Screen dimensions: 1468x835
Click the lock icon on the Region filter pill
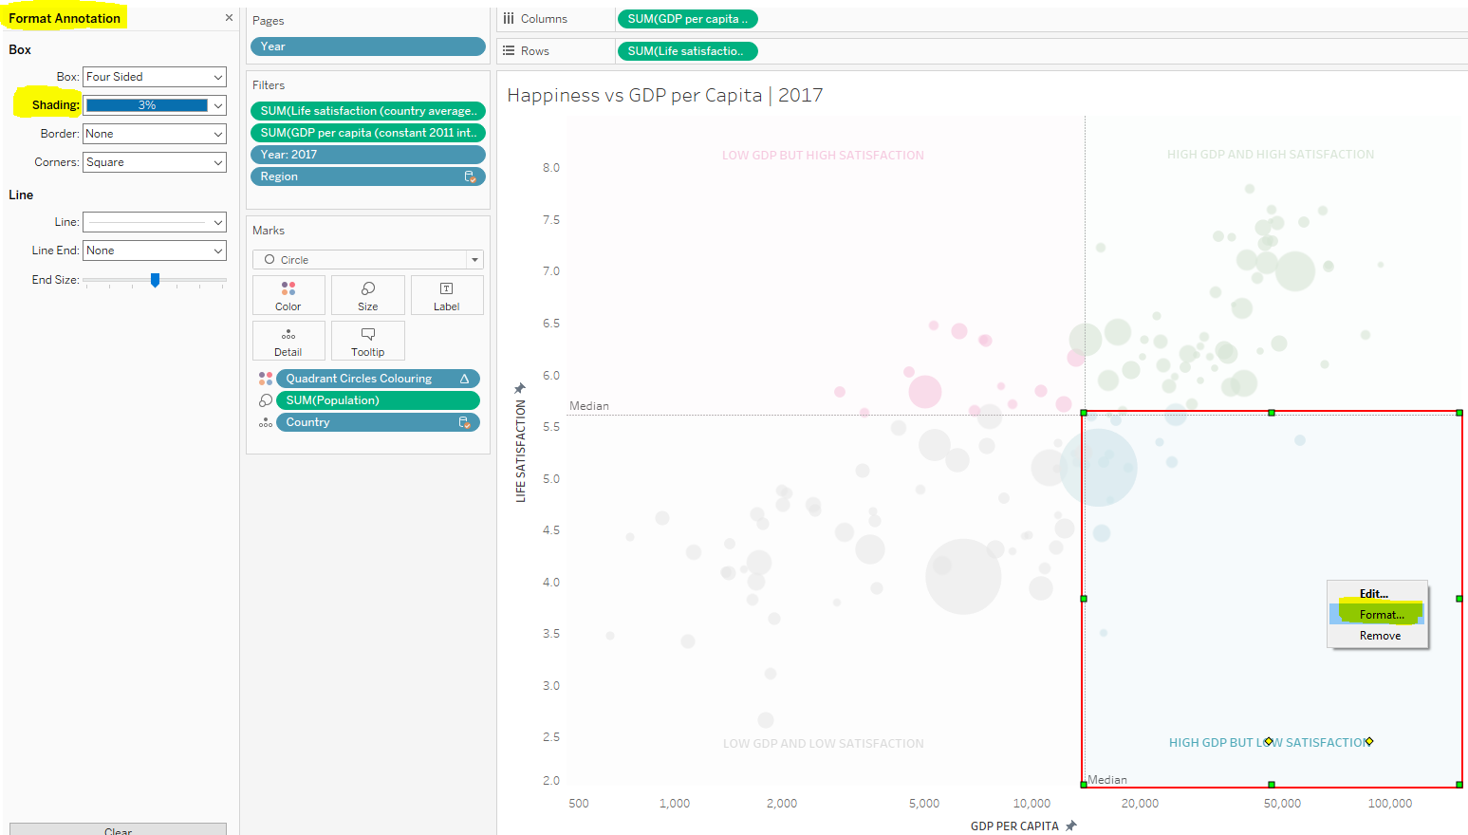click(x=472, y=176)
